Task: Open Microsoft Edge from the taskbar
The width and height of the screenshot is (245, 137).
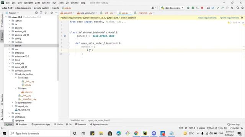Action: (x=119, y=133)
